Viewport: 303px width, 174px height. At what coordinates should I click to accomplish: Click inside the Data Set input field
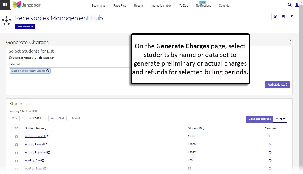pos(89,71)
